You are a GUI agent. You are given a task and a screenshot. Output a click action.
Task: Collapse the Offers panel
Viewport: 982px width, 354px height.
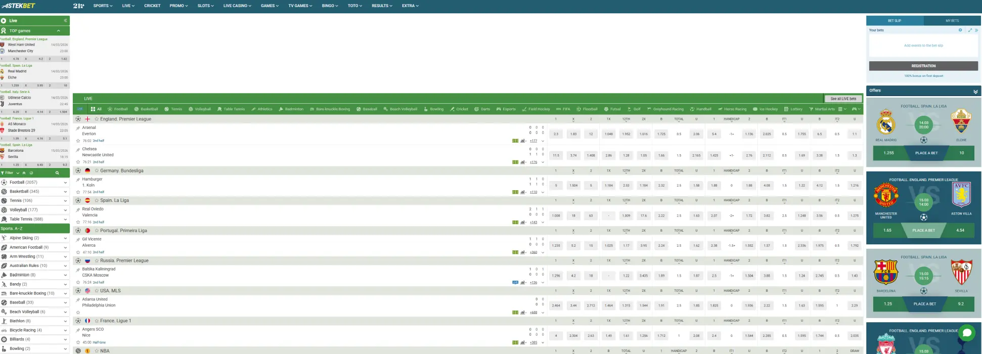click(975, 92)
